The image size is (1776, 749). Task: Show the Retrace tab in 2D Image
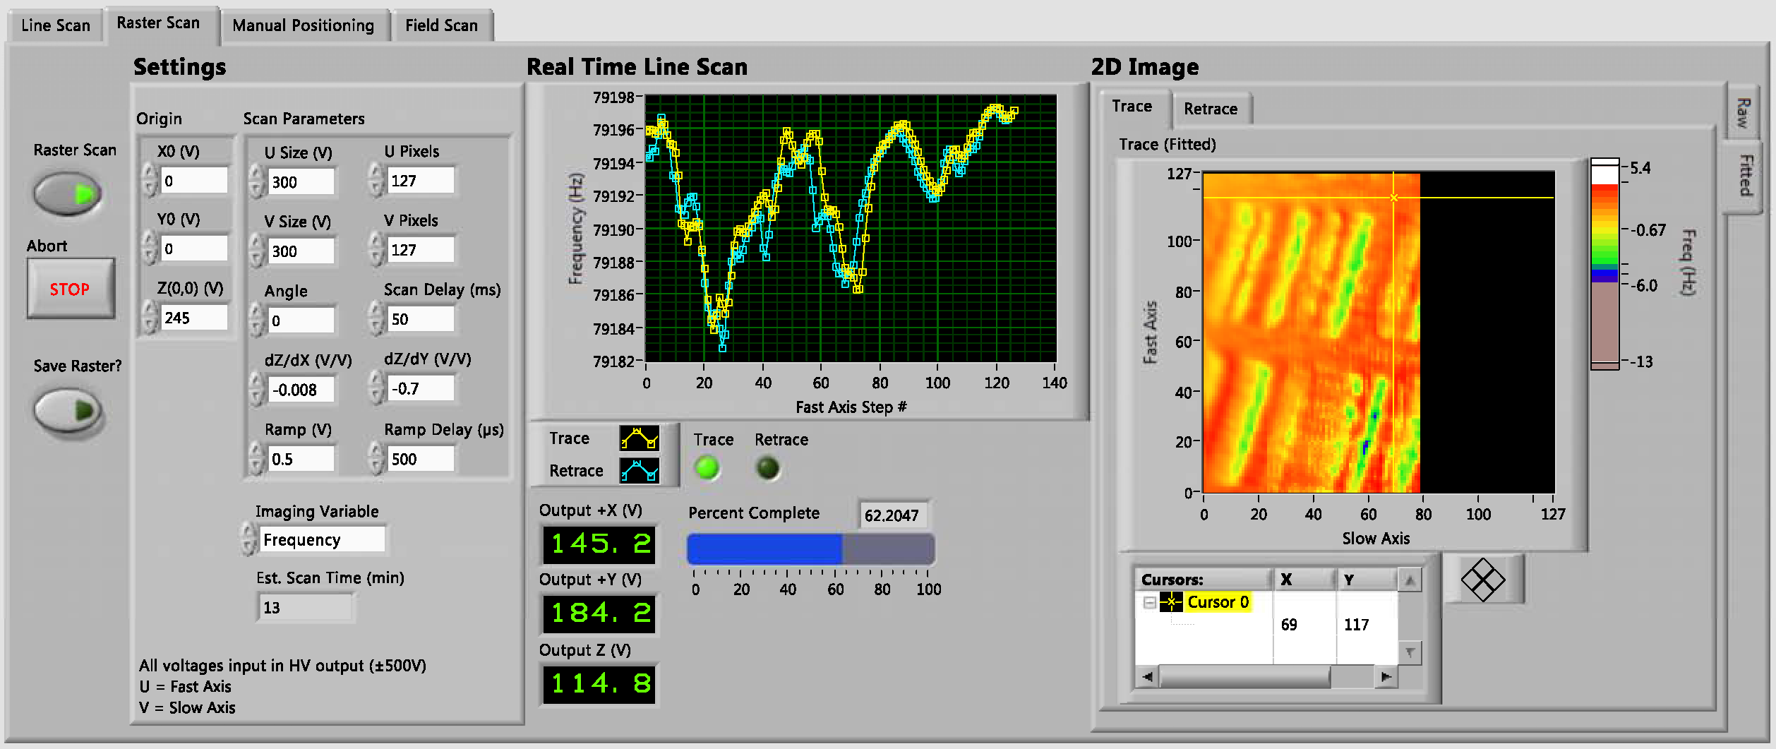pos(1211,109)
